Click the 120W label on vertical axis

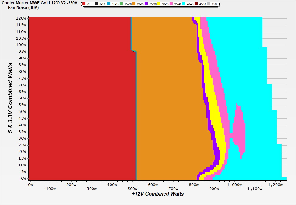[x=22, y=18]
